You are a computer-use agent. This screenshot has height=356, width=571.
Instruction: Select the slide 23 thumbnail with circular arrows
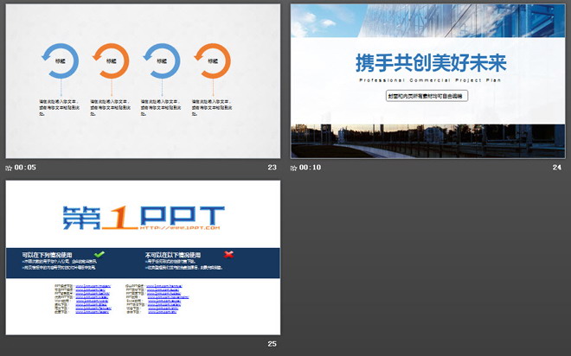click(x=143, y=81)
